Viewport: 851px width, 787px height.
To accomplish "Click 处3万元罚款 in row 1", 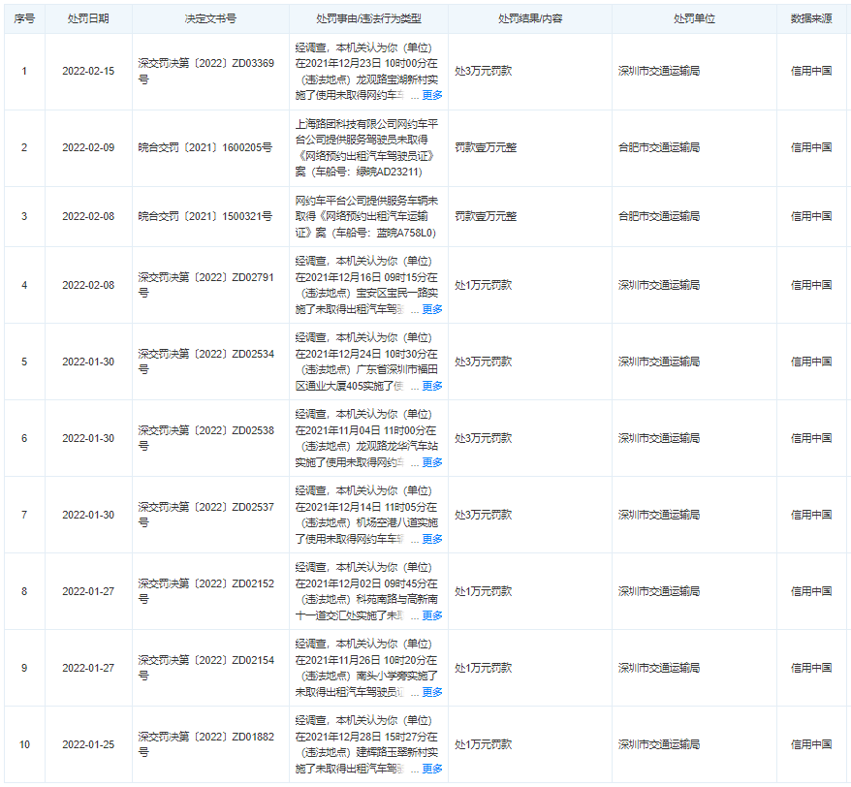I will point(483,71).
